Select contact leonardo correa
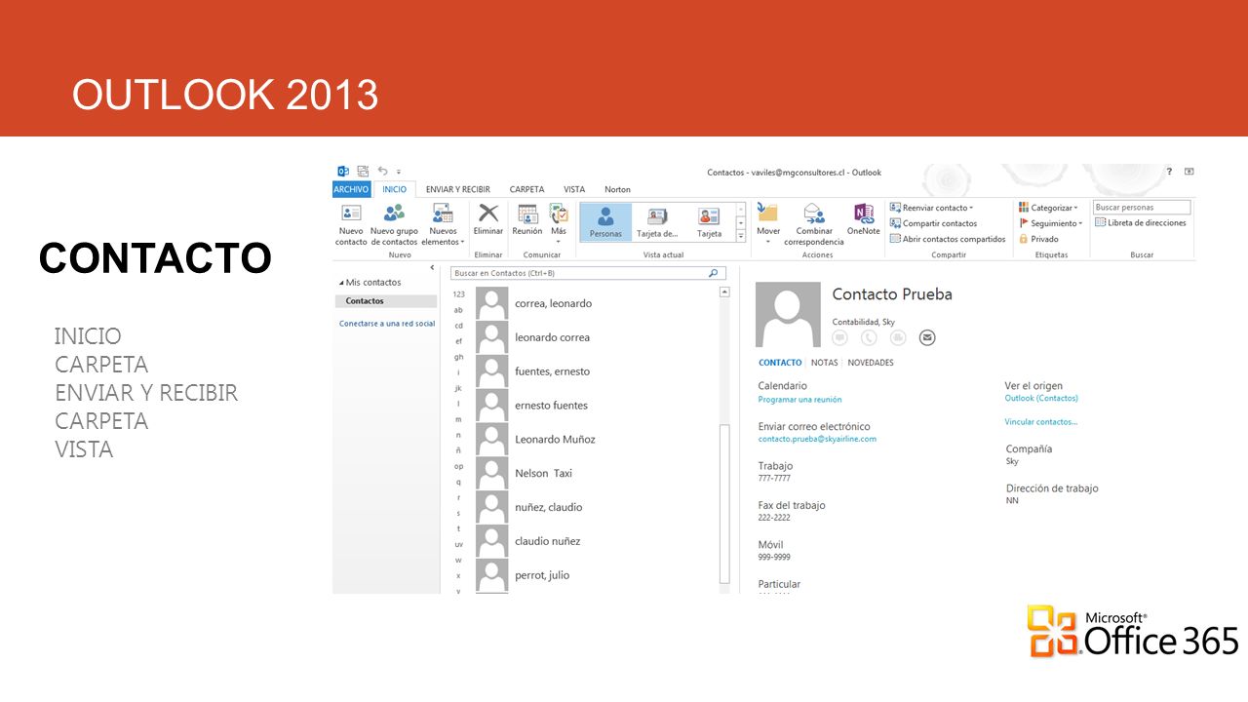Viewport: 1248px width, 702px height. 595,337
